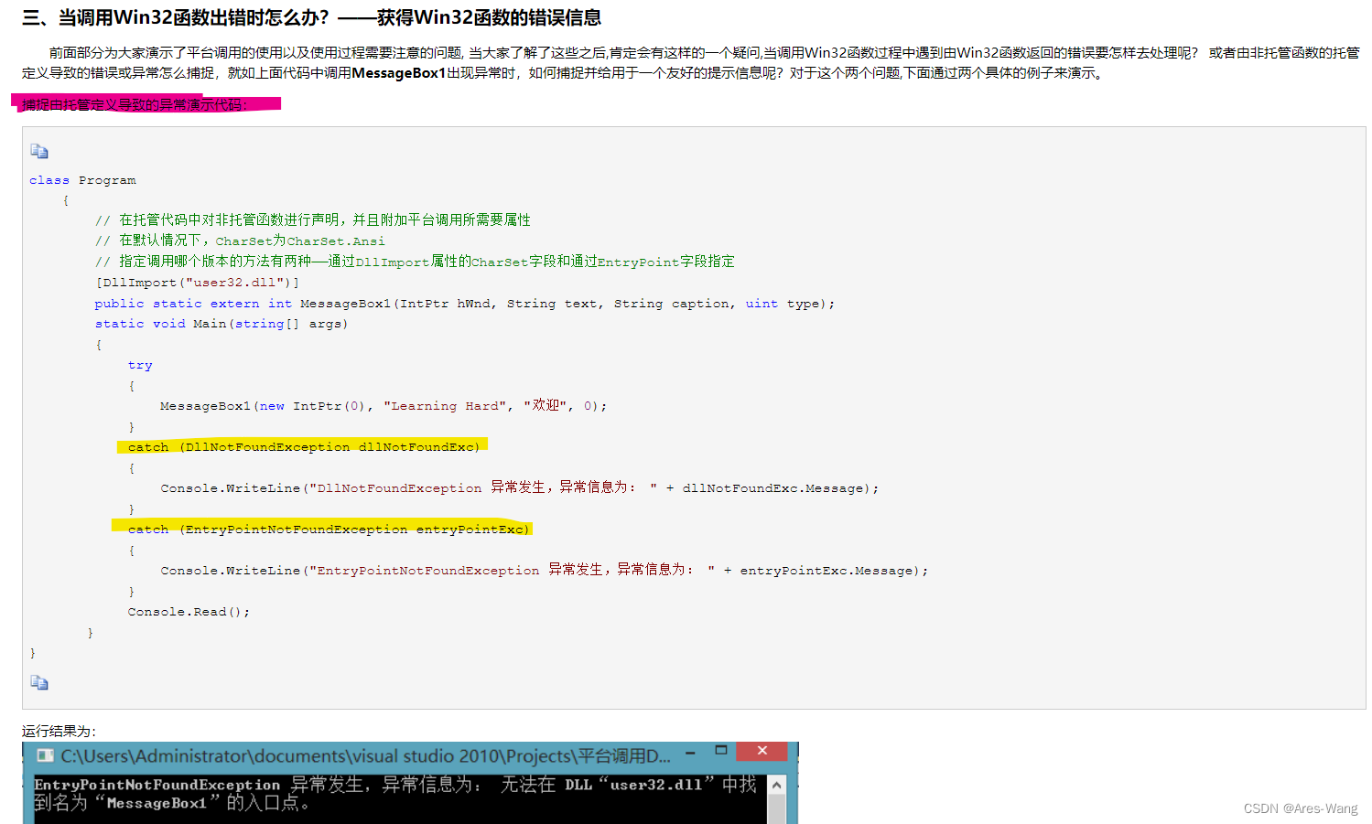
Task: Click the Console.Read() line in the code
Action: 187,611
